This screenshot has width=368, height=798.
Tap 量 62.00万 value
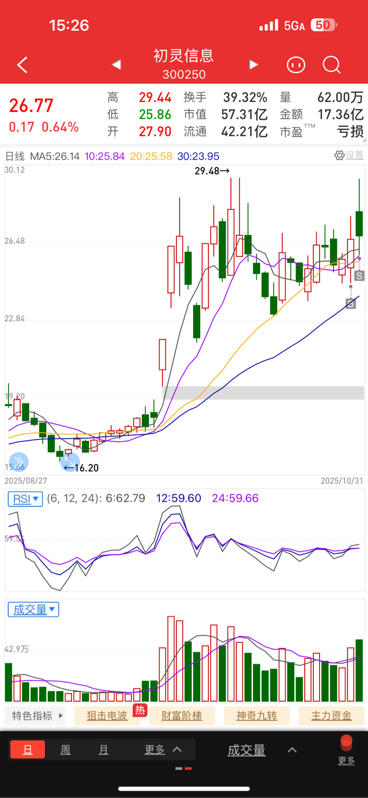click(341, 97)
